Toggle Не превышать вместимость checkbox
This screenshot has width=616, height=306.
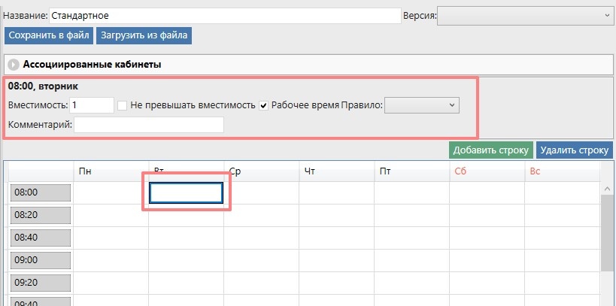point(122,105)
